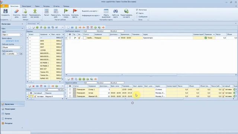Screen dimensions: 238x134
Task: Switch to Треки ribbon tab
Action: click(x=37, y=6)
